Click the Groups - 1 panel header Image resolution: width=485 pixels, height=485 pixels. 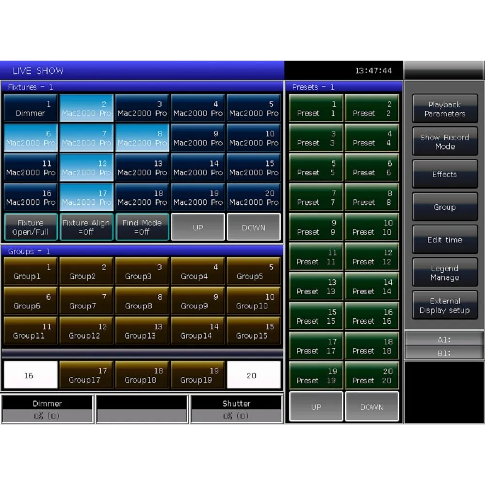(142, 251)
